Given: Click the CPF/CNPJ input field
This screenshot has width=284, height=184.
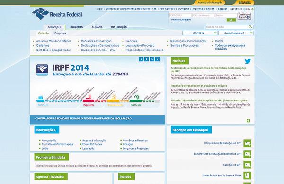Looking at the screenshot, I should click(x=180, y=16).
